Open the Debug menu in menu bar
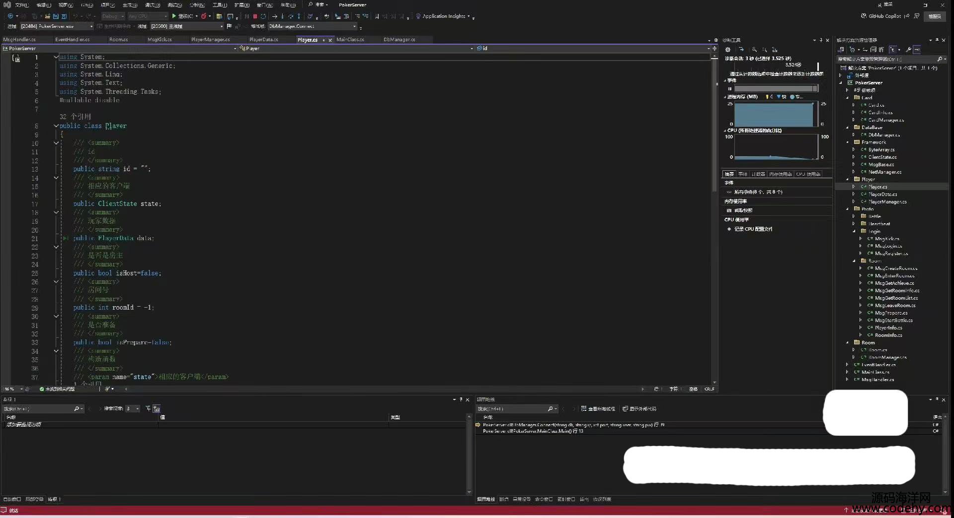Screen dimensions: 954x518 coord(152,5)
